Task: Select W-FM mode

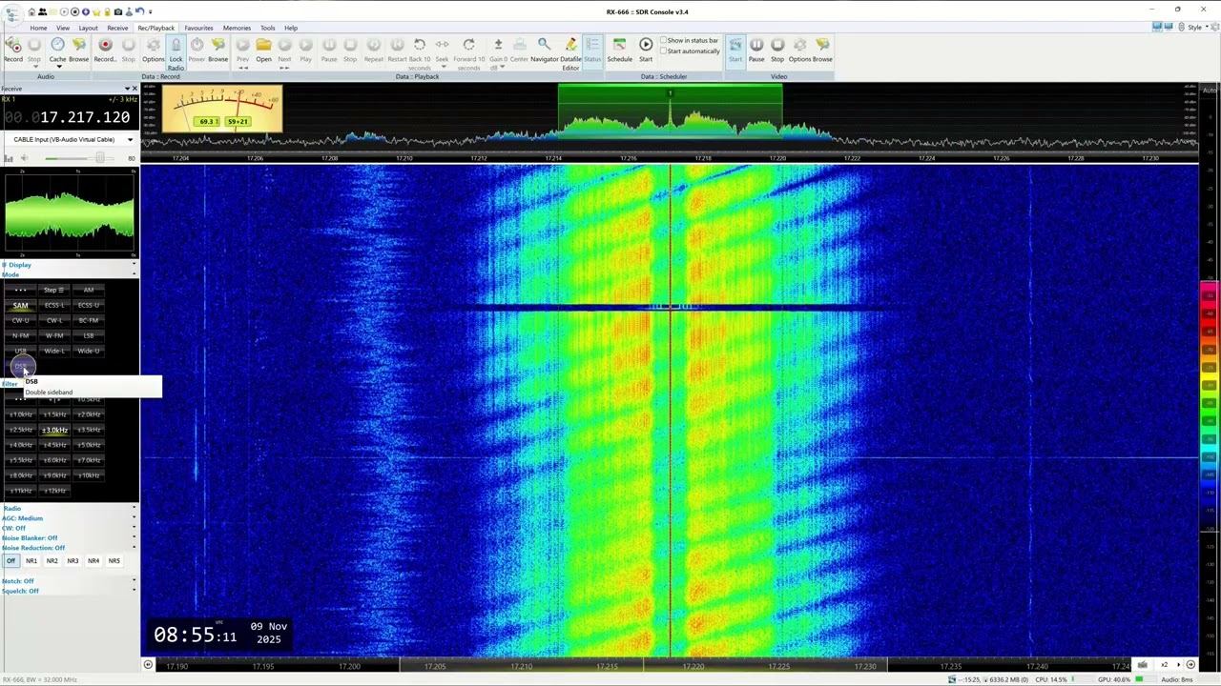Action: coord(54,335)
